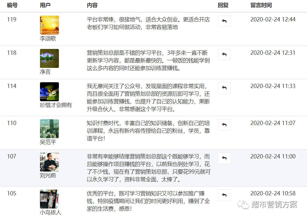Click reply icon in row 105
This screenshot has width=307, height=218.
coord(224,195)
